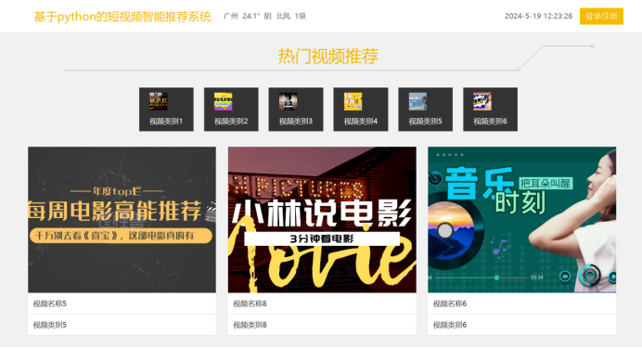Select the 视频类别2 category icon
The width and height of the screenshot is (642, 348).
pyautogui.click(x=224, y=101)
